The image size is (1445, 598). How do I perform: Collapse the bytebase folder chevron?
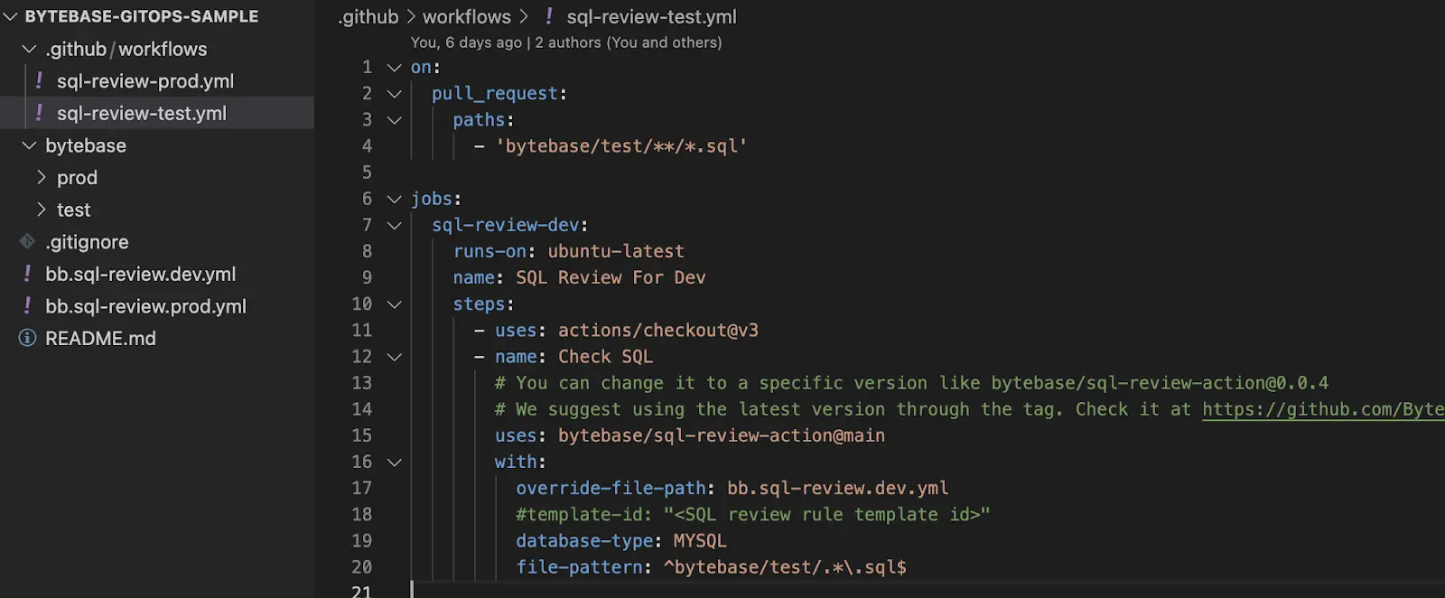[x=29, y=145]
